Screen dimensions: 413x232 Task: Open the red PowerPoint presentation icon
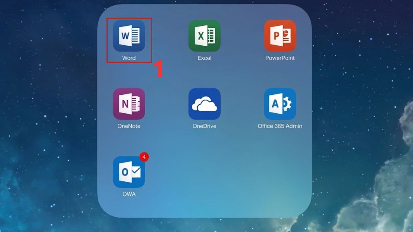pos(280,35)
